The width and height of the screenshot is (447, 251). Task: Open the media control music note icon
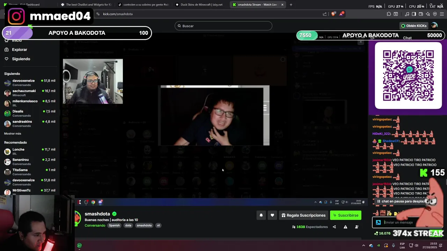tap(407, 14)
